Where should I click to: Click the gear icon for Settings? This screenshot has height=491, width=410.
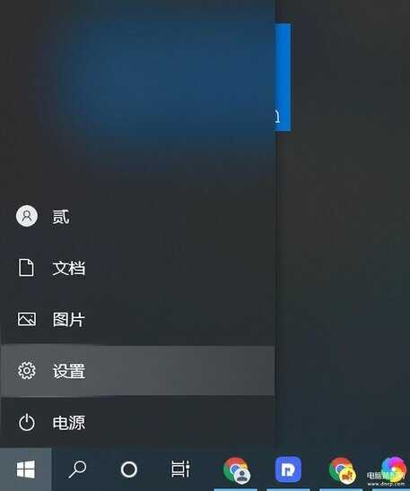[x=27, y=371]
